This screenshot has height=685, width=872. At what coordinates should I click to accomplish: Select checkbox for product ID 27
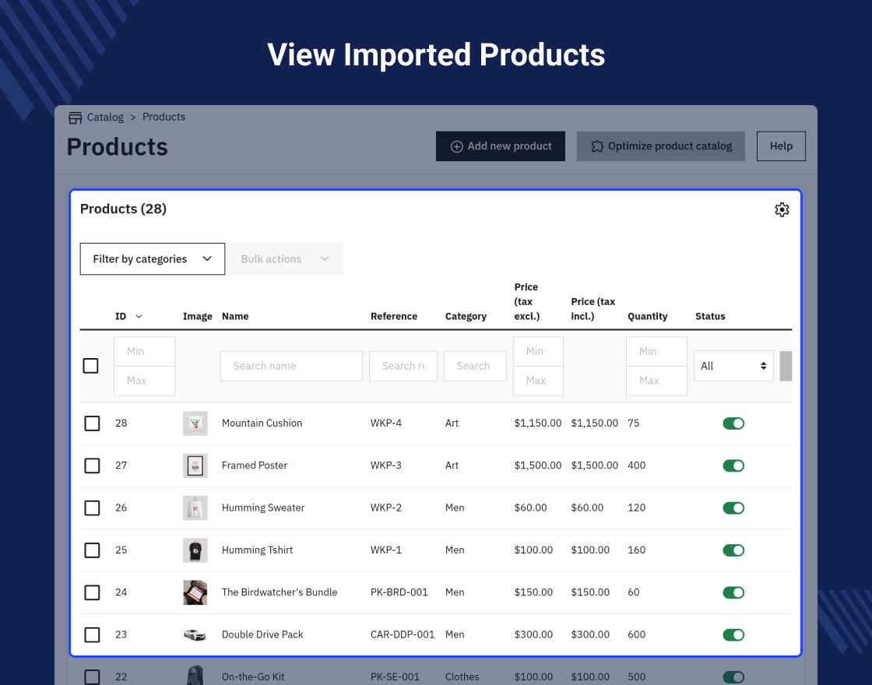[x=93, y=465]
